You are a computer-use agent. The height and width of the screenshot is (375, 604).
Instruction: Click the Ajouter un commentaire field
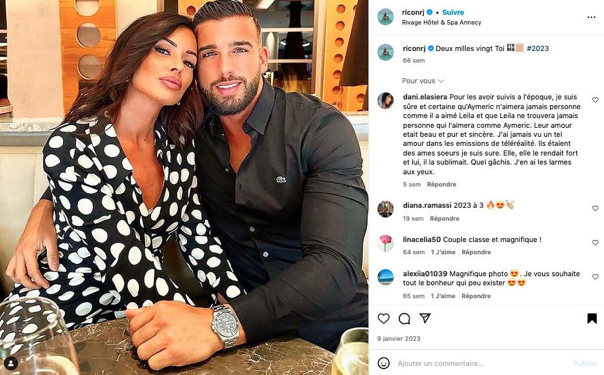click(x=481, y=363)
